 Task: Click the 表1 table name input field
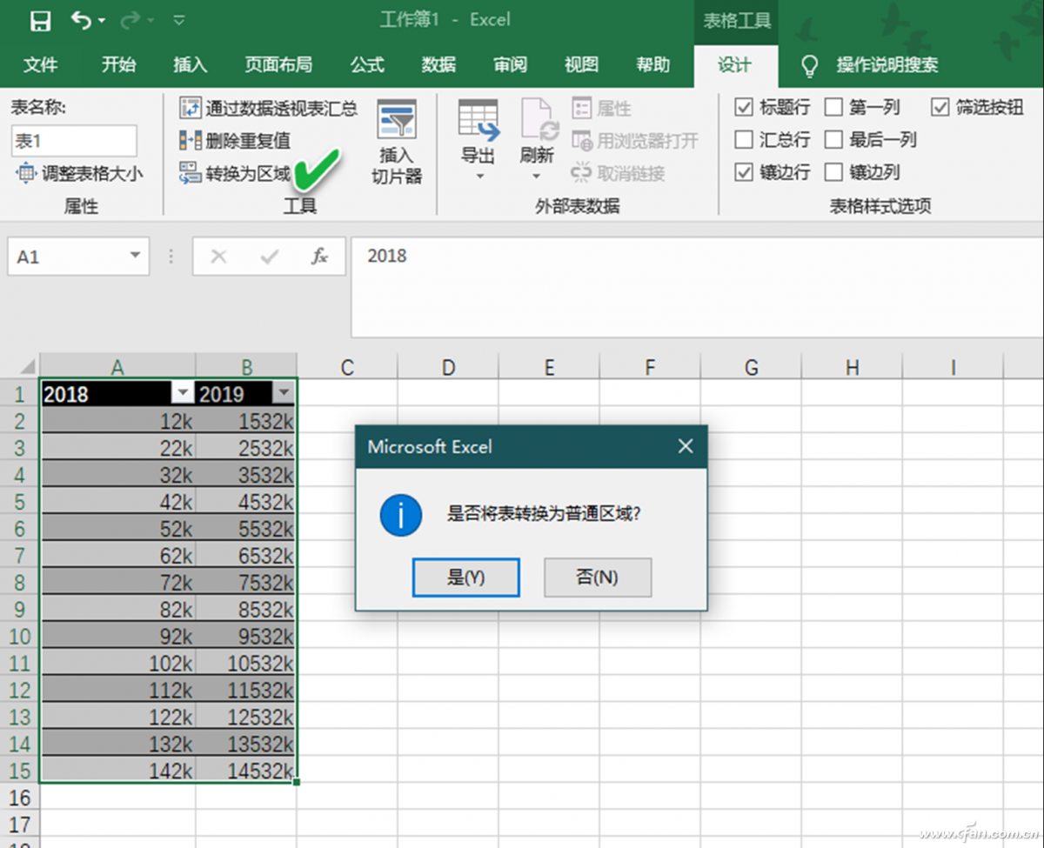click(74, 140)
